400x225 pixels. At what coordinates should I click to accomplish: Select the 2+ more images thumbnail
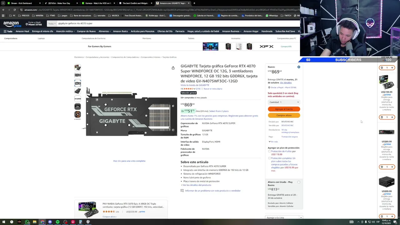click(x=77, y=106)
